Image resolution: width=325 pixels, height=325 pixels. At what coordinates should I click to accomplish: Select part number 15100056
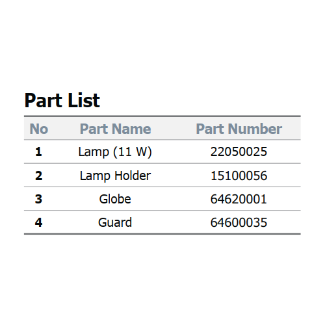click(x=239, y=175)
